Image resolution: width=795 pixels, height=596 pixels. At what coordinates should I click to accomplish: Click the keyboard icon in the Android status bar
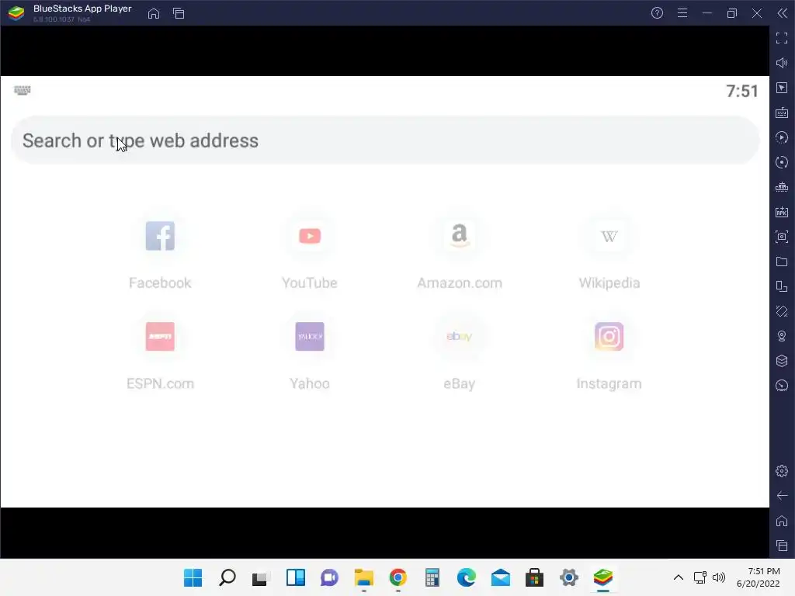pyautogui.click(x=23, y=90)
